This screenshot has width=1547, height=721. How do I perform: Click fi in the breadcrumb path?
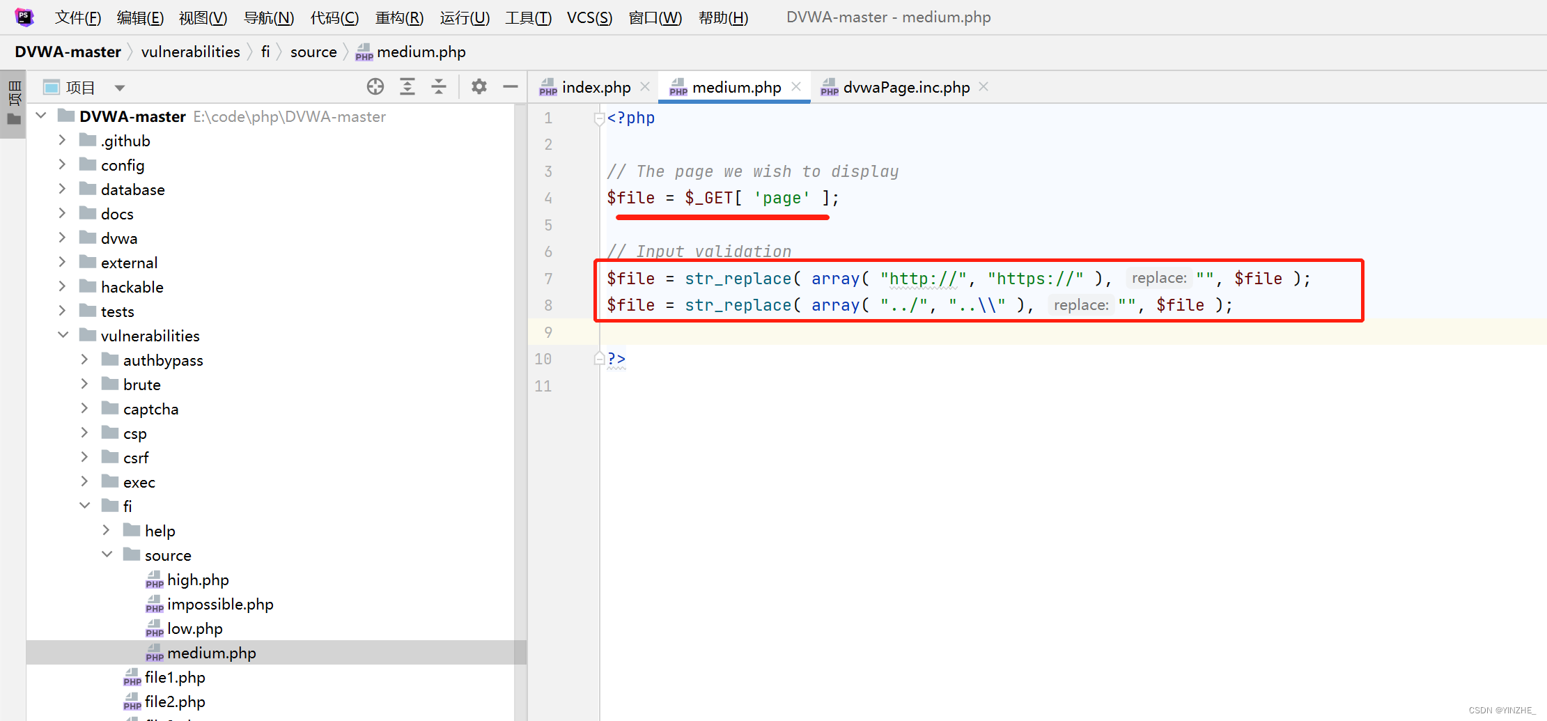[x=265, y=52]
